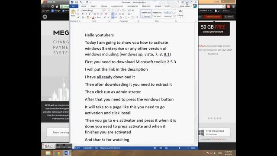Open the font name combo box

[92, 10]
